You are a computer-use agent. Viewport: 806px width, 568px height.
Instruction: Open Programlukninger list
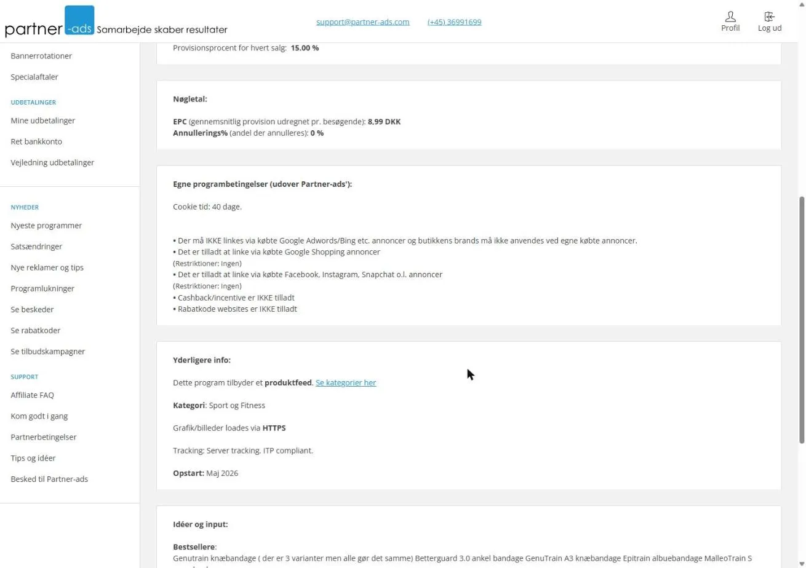(42, 288)
